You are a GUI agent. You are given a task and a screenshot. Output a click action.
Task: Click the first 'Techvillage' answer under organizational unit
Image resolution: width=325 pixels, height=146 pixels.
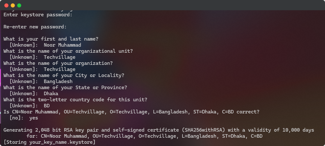click(59, 57)
